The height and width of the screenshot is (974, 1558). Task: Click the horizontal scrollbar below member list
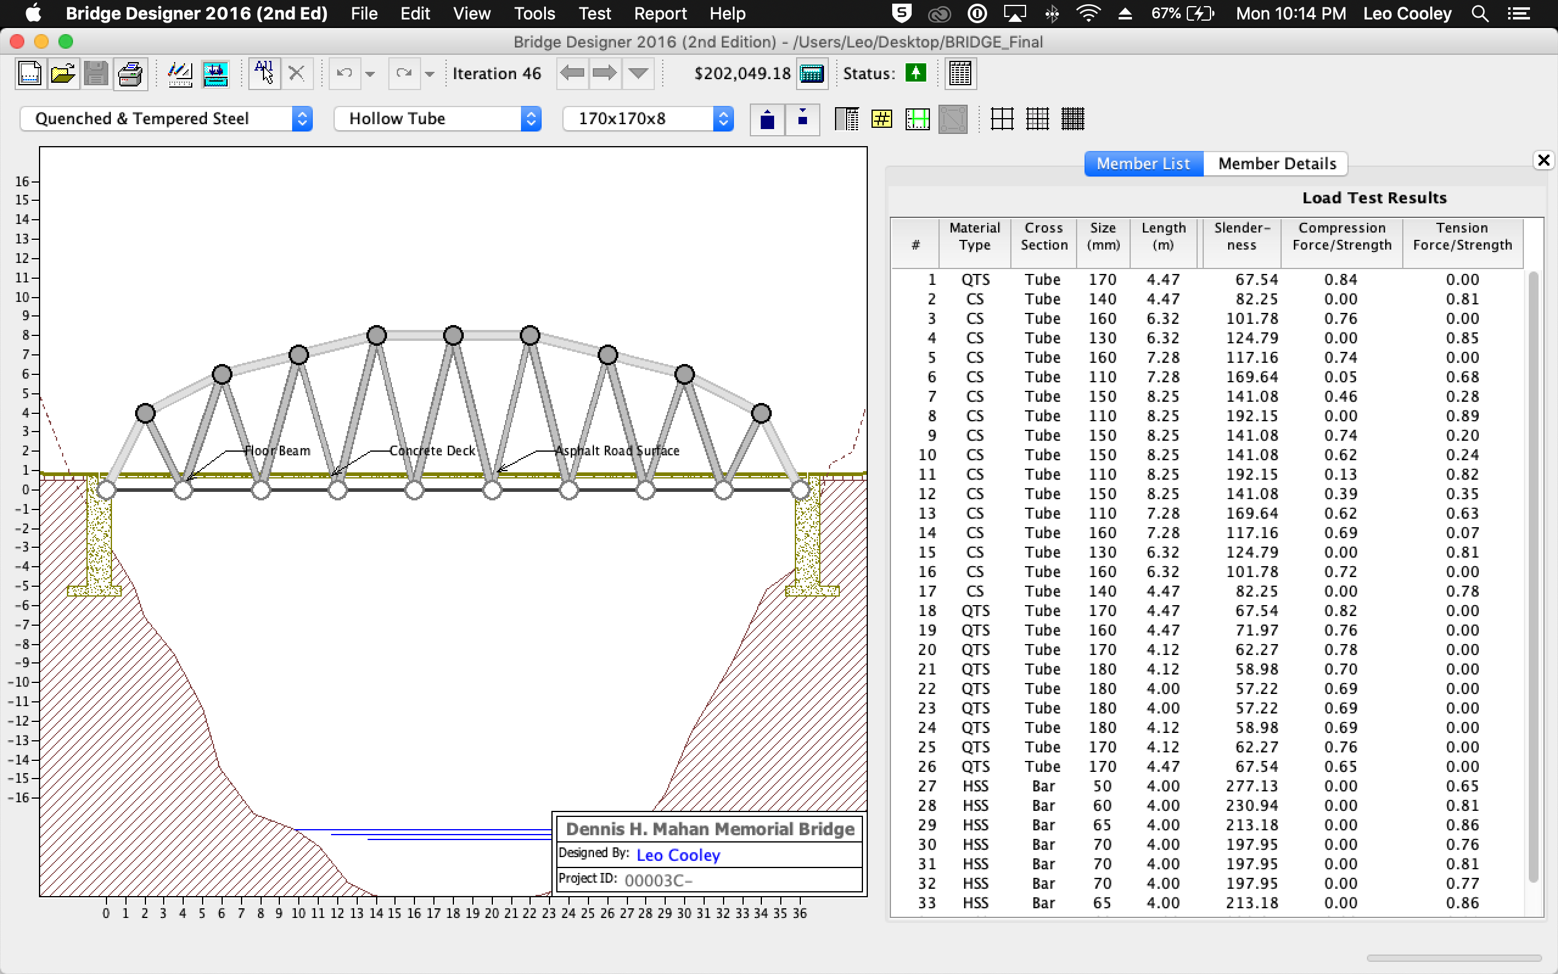(x=1454, y=958)
